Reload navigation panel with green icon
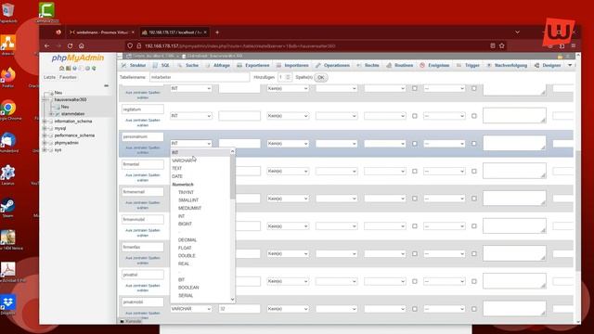 point(94,68)
